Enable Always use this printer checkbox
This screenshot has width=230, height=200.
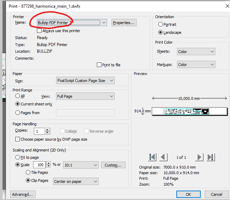click(39, 31)
